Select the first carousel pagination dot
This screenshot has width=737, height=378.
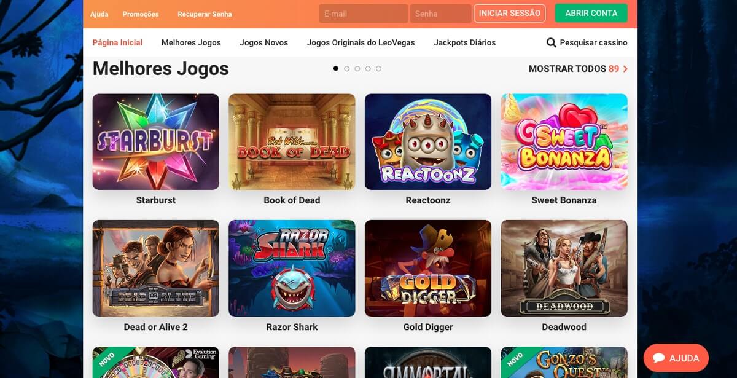[x=336, y=69]
